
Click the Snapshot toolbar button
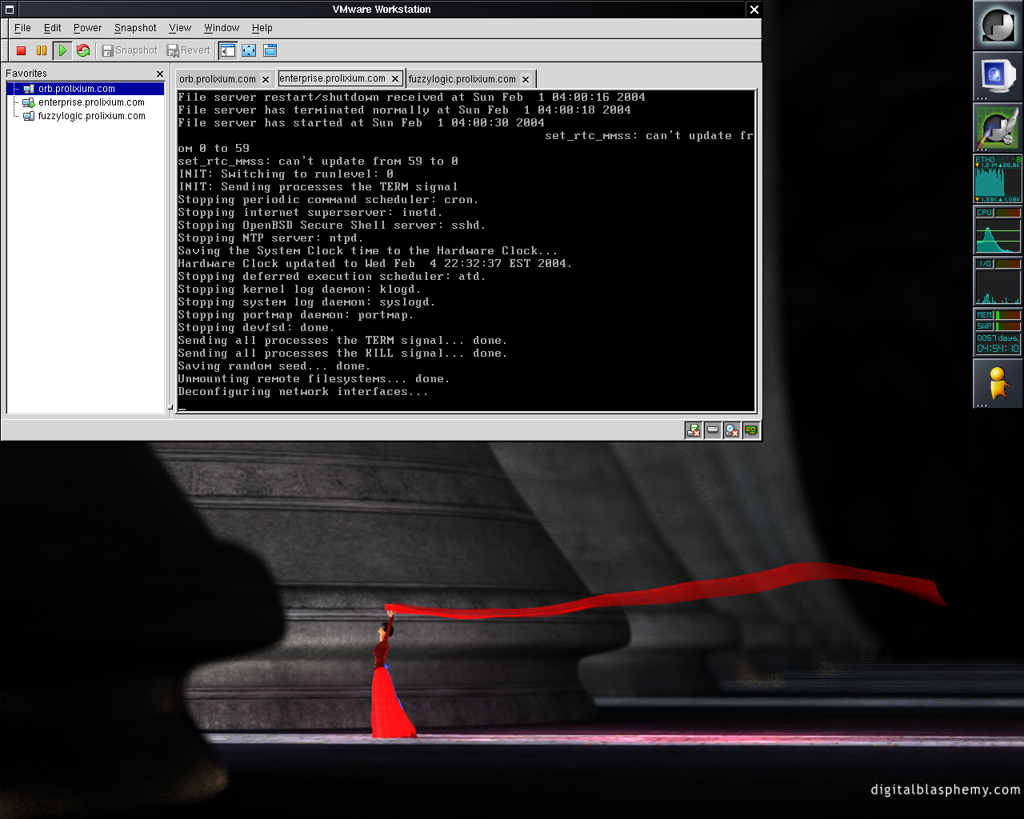(x=130, y=50)
